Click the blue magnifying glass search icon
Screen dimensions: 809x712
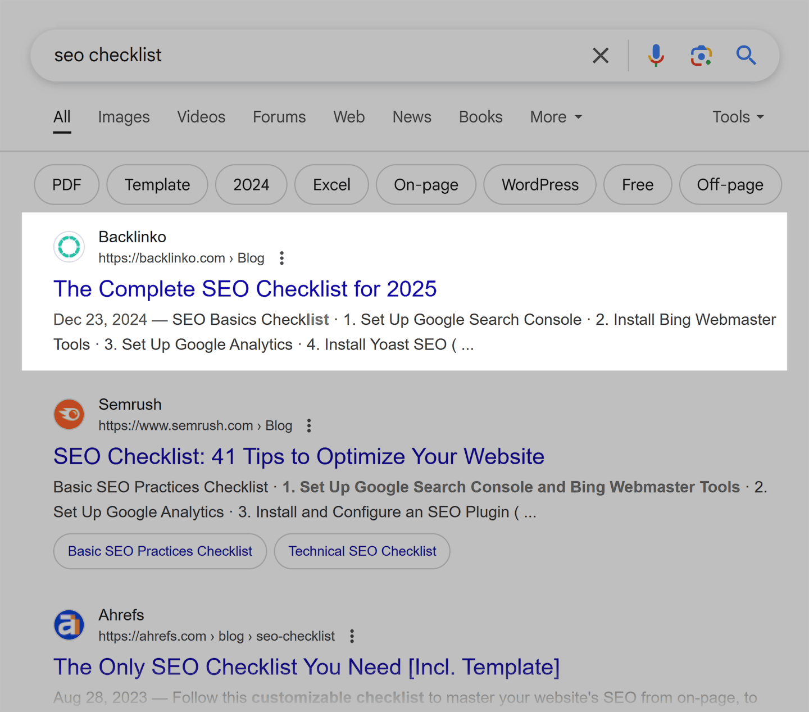tap(746, 56)
